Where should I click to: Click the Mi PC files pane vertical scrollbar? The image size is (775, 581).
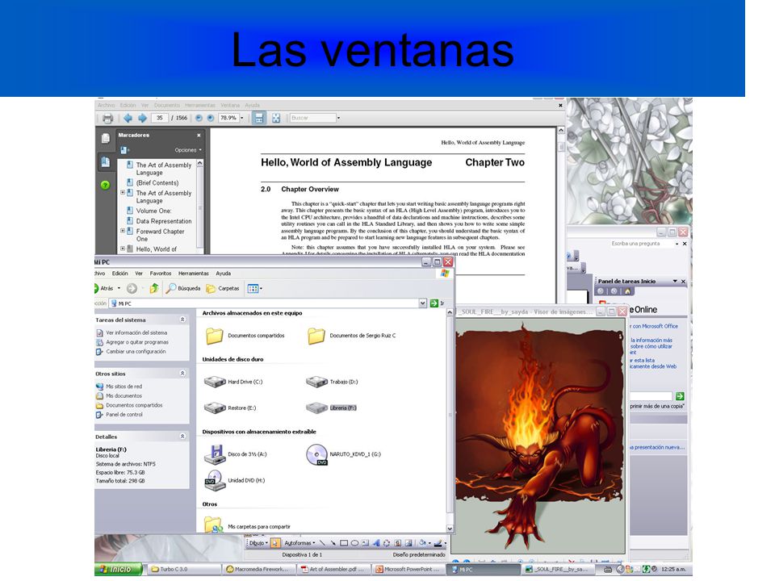click(450, 420)
